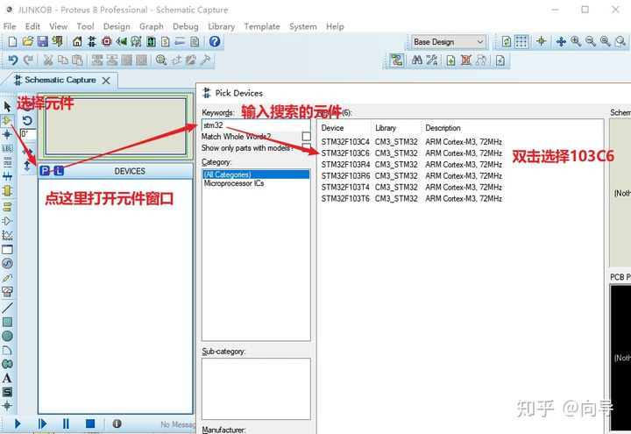Click the P pick-devices button
This screenshot has height=434, width=631.
(45, 171)
